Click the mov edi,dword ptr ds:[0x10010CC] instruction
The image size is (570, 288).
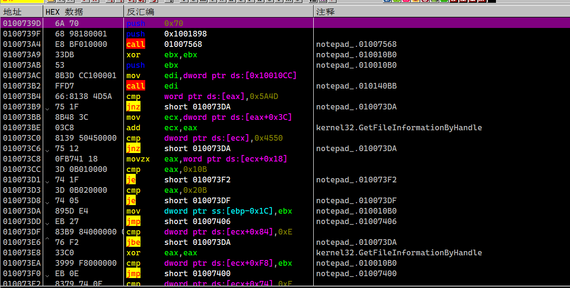[211, 76]
